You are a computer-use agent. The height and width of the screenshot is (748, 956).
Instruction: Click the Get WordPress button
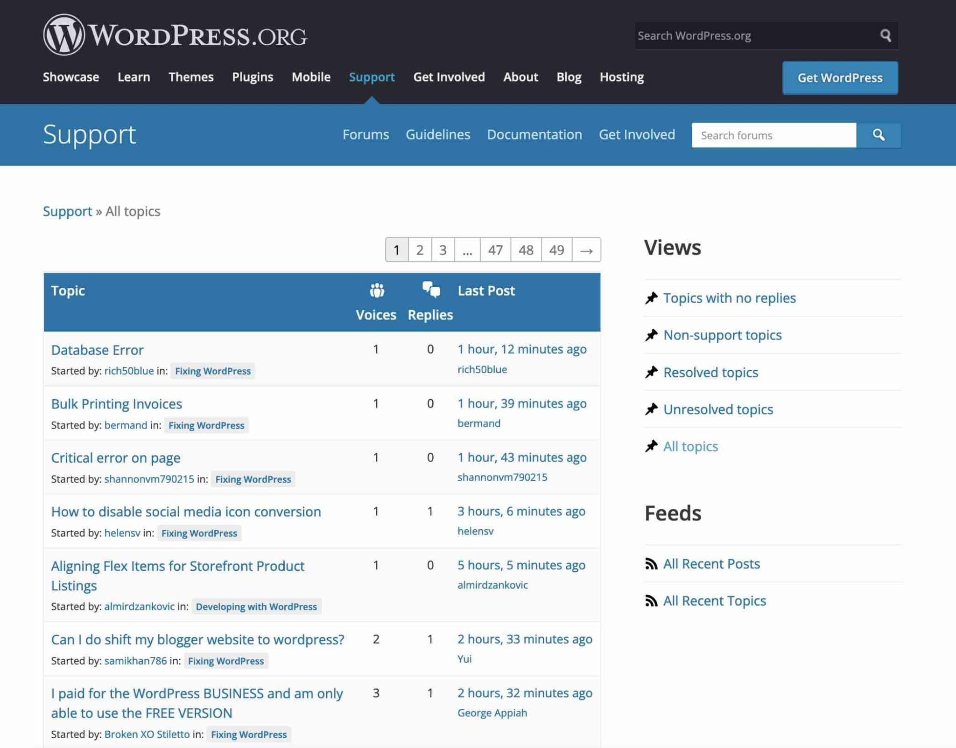point(840,78)
